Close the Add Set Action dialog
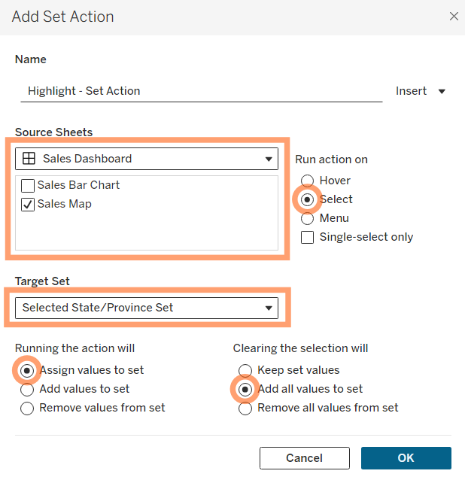 click(454, 16)
